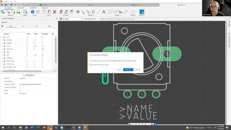Cancel the Unsaved changes dialog
The width and height of the screenshot is (231, 130).
pos(138,70)
